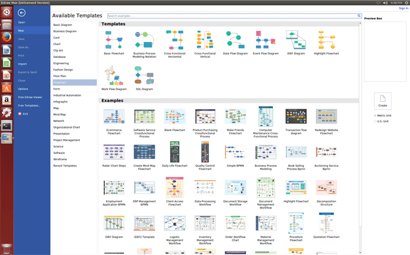The width and height of the screenshot is (410, 255).
Task: Open Software Service Crossfunctional Process example
Action: [144, 116]
